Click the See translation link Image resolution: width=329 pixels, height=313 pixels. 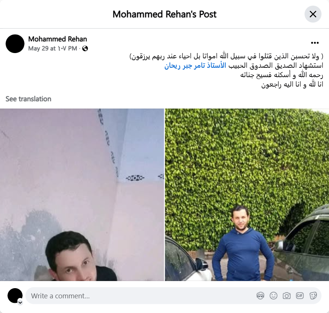[28, 99]
